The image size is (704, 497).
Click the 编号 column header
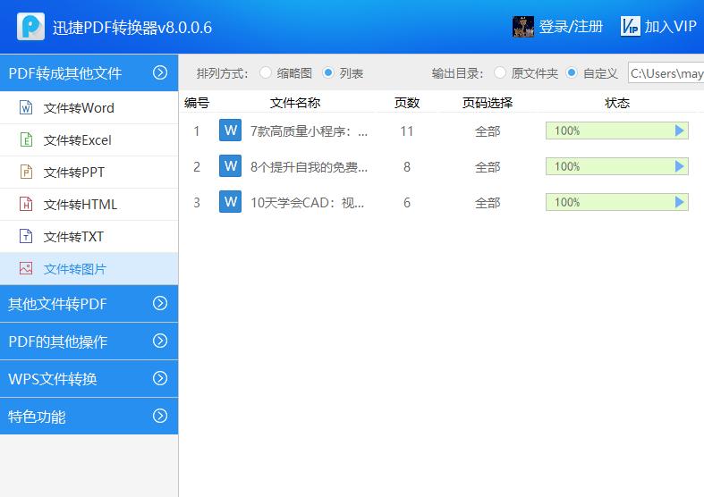point(197,103)
